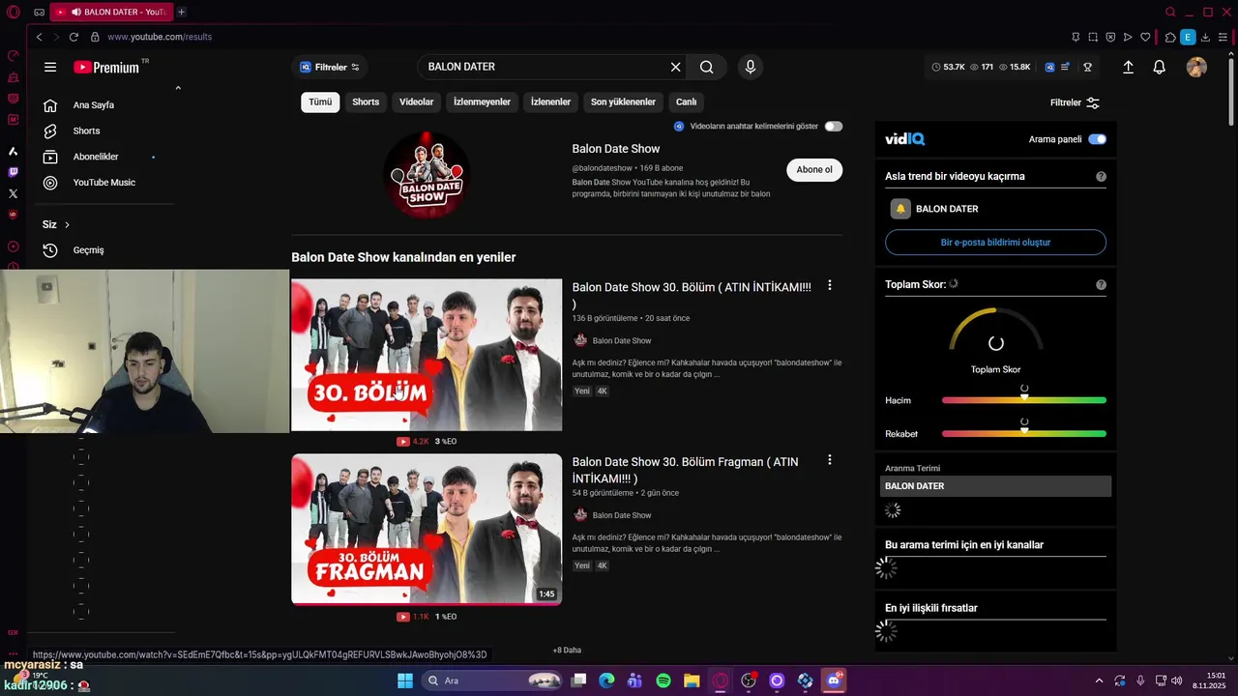Go to Abonelikler in the sidebar
Viewport: 1238px width, 696px height.
(x=96, y=157)
